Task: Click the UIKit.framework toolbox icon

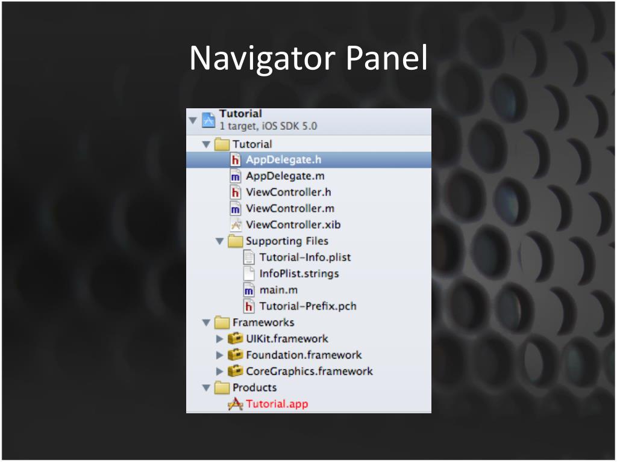Action: pyautogui.click(x=236, y=339)
